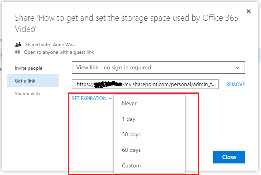Set link expiration to 1 day
The width and height of the screenshot is (261, 175).
129,119
